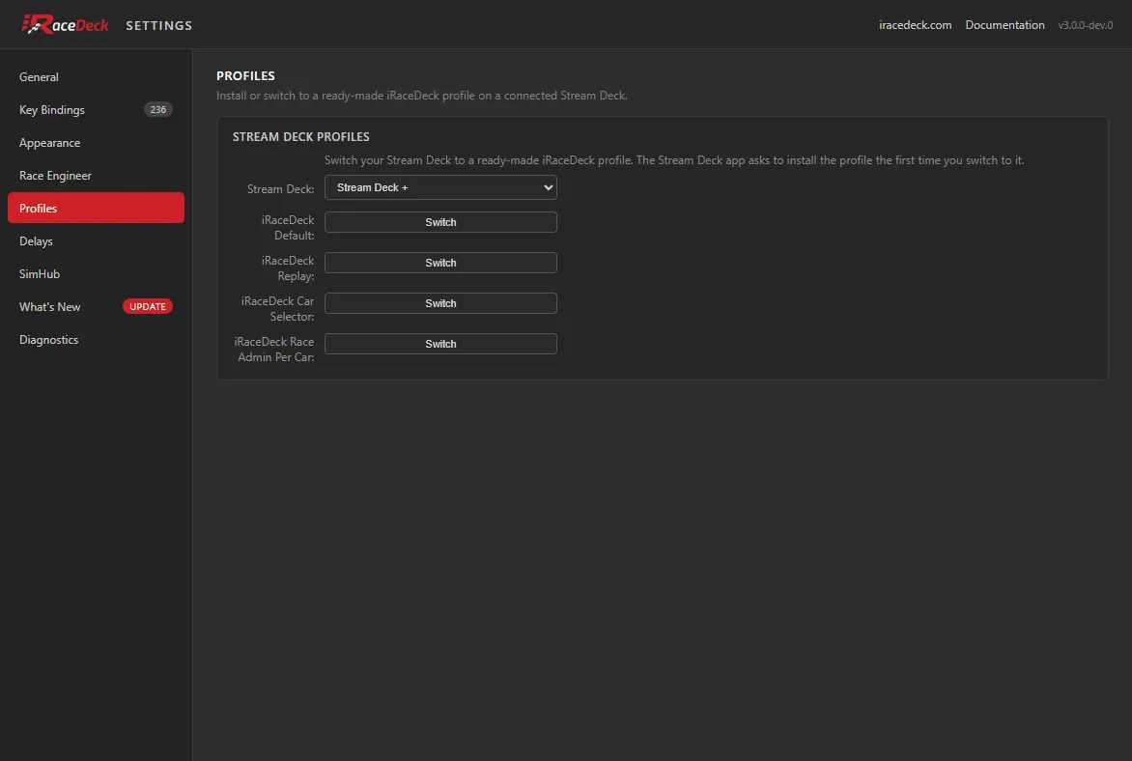Open the iracedeck.com link
1132x761 pixels.
[915, 25]
